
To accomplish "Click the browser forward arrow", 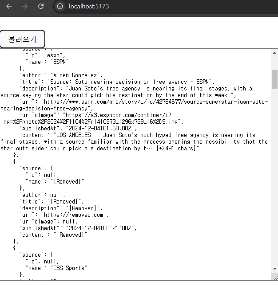I will [x=25, y=6].
